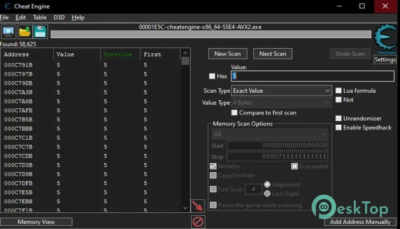
Task: Open the Help menu
Action: 78,17
